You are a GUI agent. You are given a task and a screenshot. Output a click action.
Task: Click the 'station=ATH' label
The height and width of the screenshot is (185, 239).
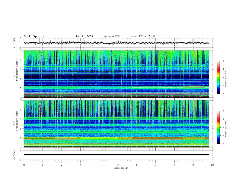click(x=112, y=36)
